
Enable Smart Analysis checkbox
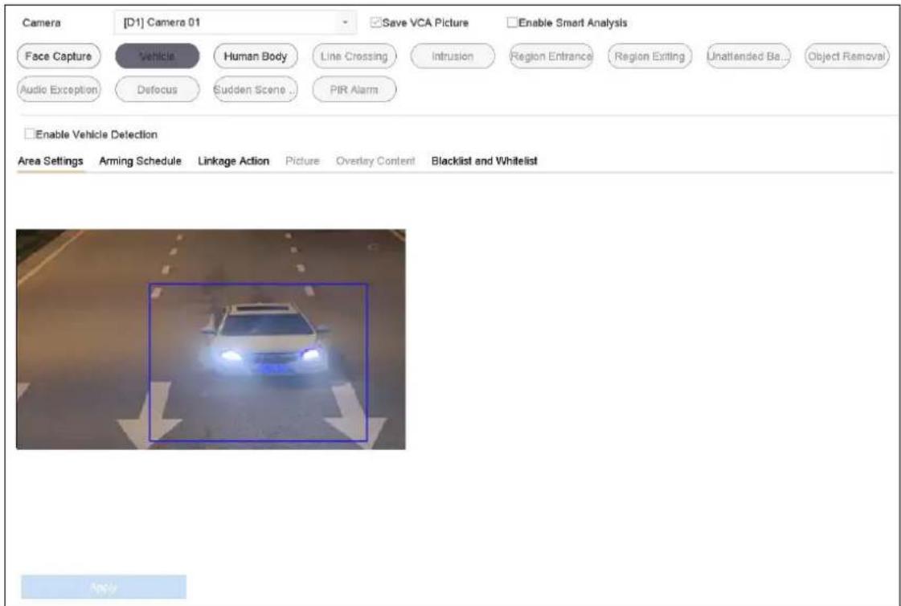click(x=512, y=23)
